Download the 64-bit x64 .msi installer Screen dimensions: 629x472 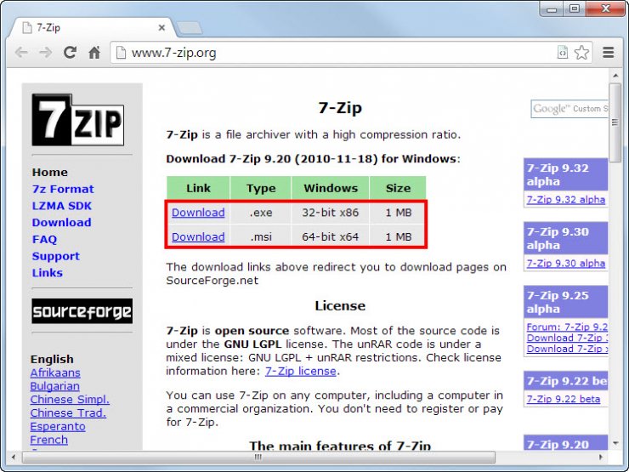point(198,236)
